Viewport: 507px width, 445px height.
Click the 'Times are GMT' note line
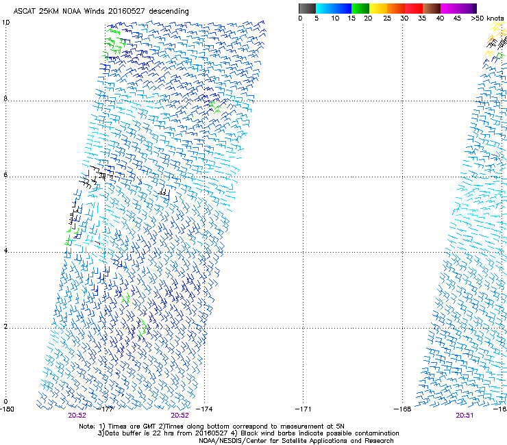click(212, 427)
